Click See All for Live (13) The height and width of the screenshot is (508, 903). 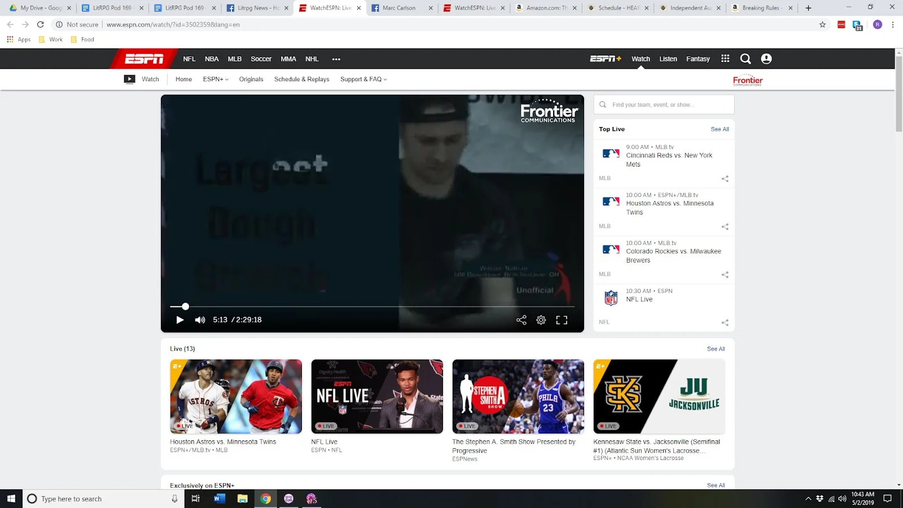(716, 349)
